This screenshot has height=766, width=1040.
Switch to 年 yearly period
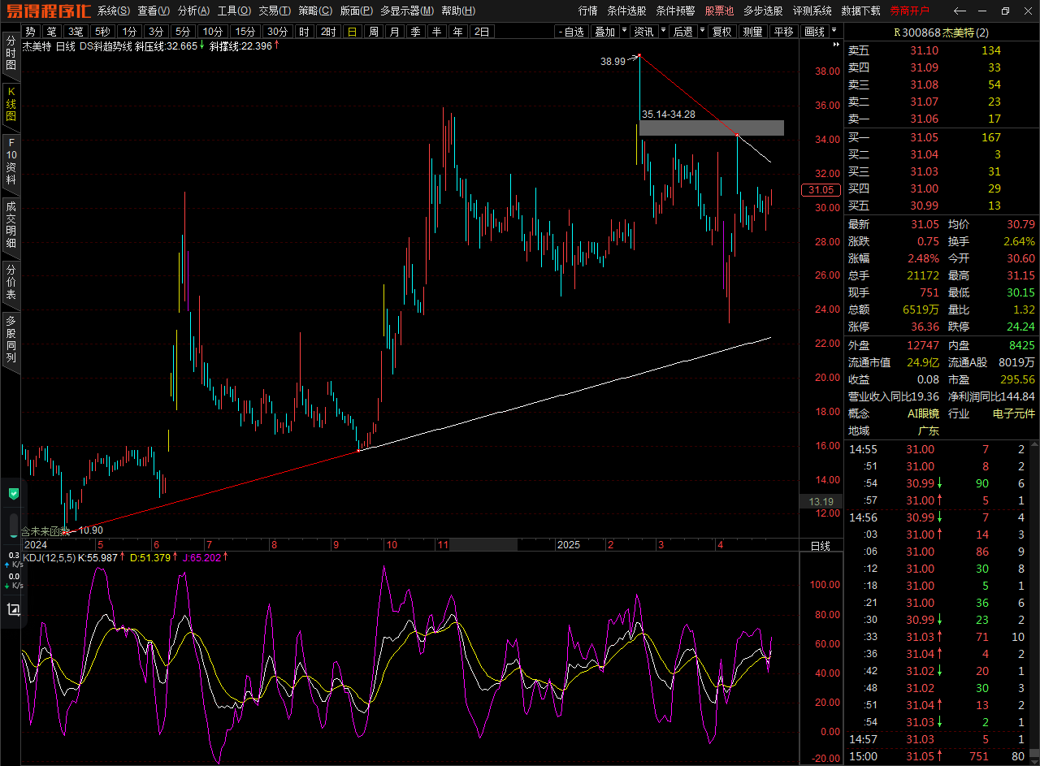pyautogui.click(x=458, y=32)
